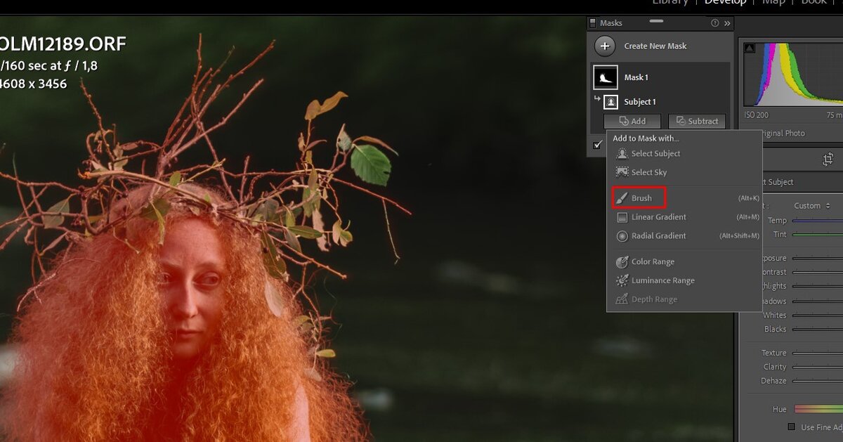Adjust the Shadows slider

818,301
